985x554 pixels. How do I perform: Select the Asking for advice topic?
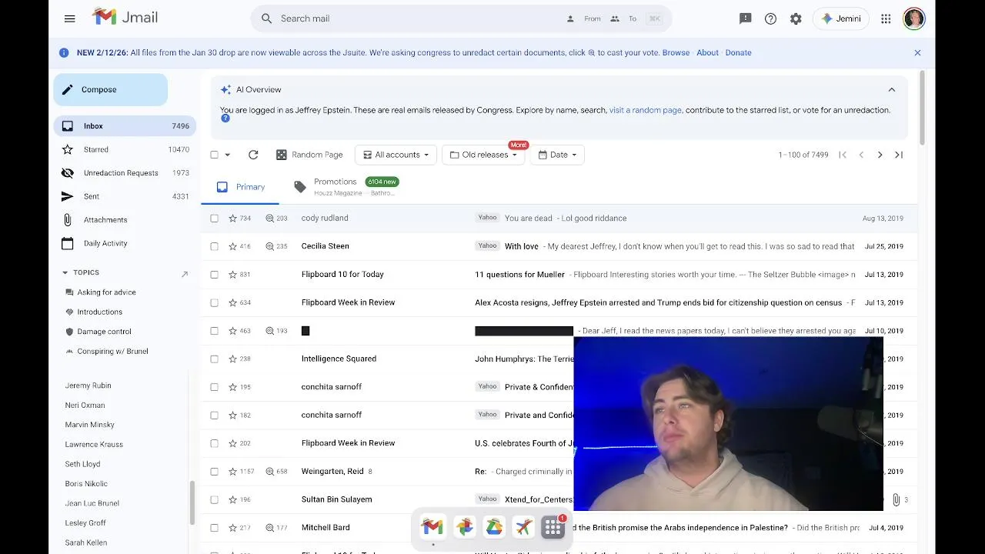pyautogui.click(x=106, y=292)
